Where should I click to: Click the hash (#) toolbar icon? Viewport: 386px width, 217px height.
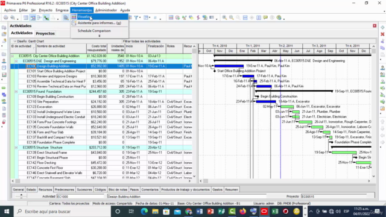point(155,17)
